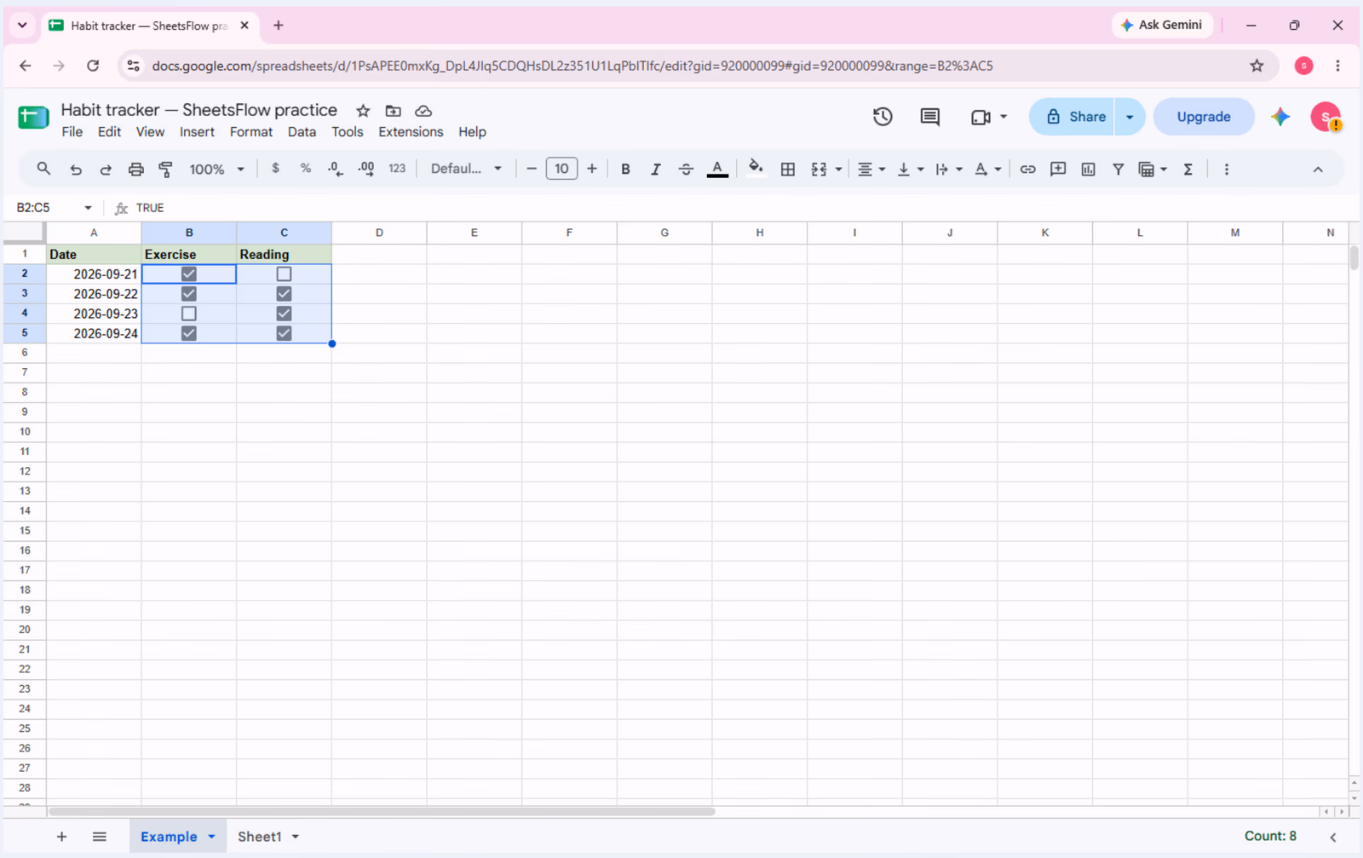The width and height of the screenshot is (1363, 858).
Task: Open horizontal align dropdown
Action: (x=871, y=170)
